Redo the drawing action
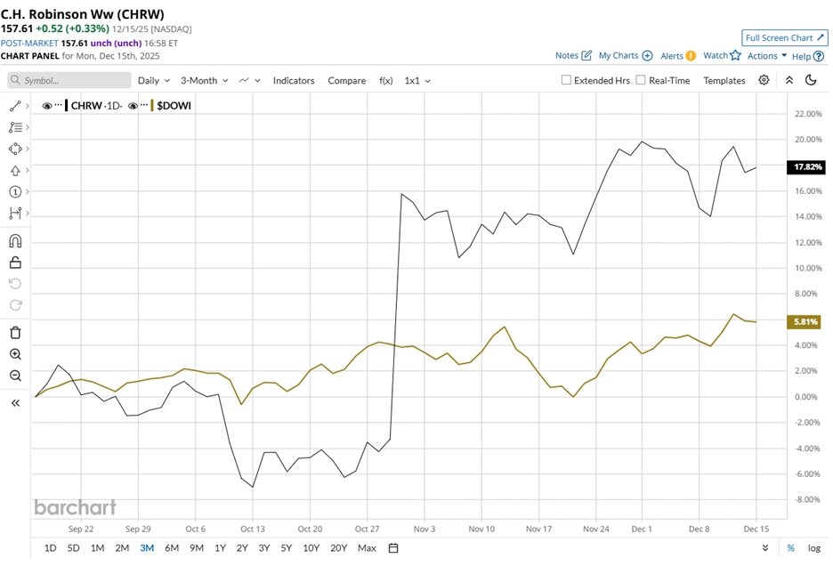Screen dimensions: 833x566 (15, 305)
